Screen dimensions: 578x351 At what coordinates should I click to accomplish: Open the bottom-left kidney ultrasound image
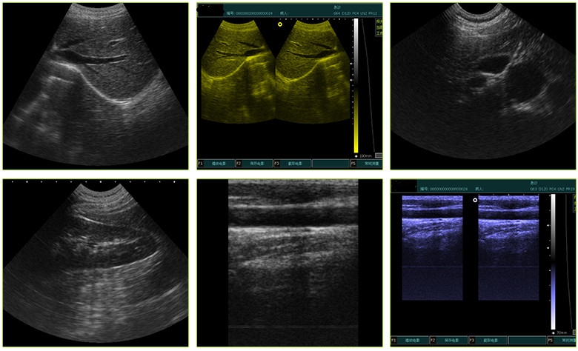(x=96, y=263)
